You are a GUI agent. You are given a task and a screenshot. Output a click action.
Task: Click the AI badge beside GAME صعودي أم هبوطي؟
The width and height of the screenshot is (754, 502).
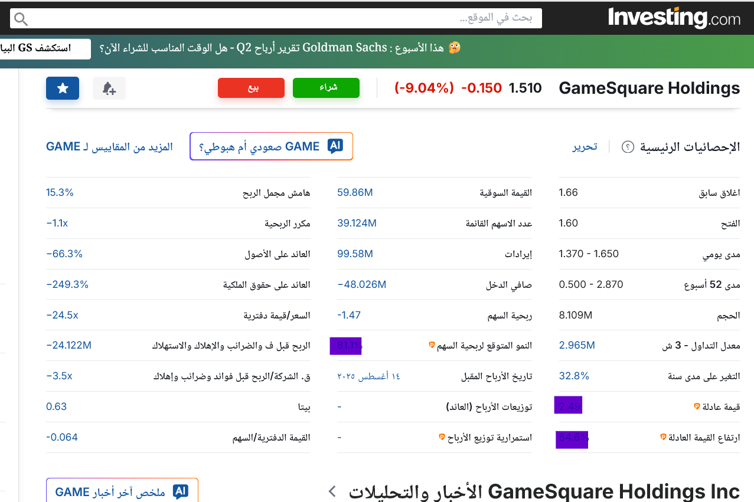(335, 146)
